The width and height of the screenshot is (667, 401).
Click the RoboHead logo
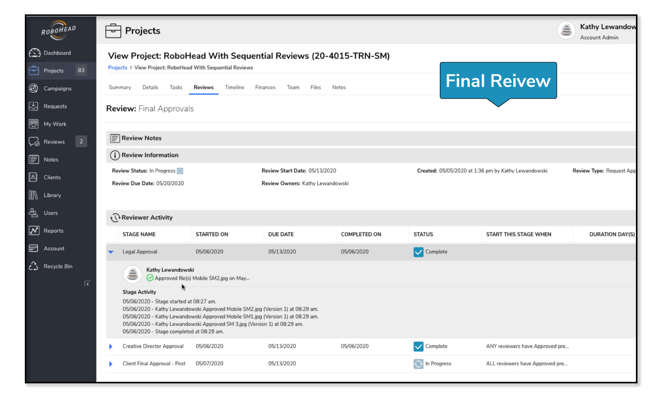(58, 30)
